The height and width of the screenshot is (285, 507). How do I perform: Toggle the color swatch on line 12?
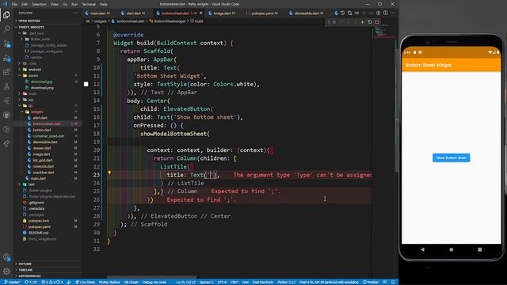click(x=86, y=84)
